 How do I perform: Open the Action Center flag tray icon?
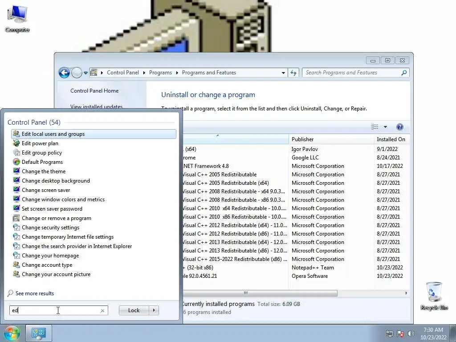400,334
